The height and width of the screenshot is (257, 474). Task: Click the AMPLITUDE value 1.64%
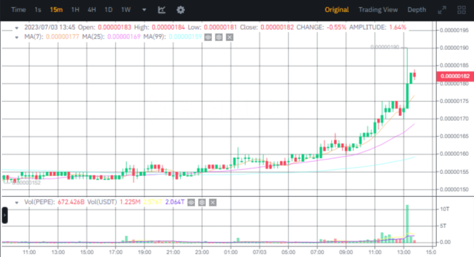pyautogui.click(x=398, y=28)
